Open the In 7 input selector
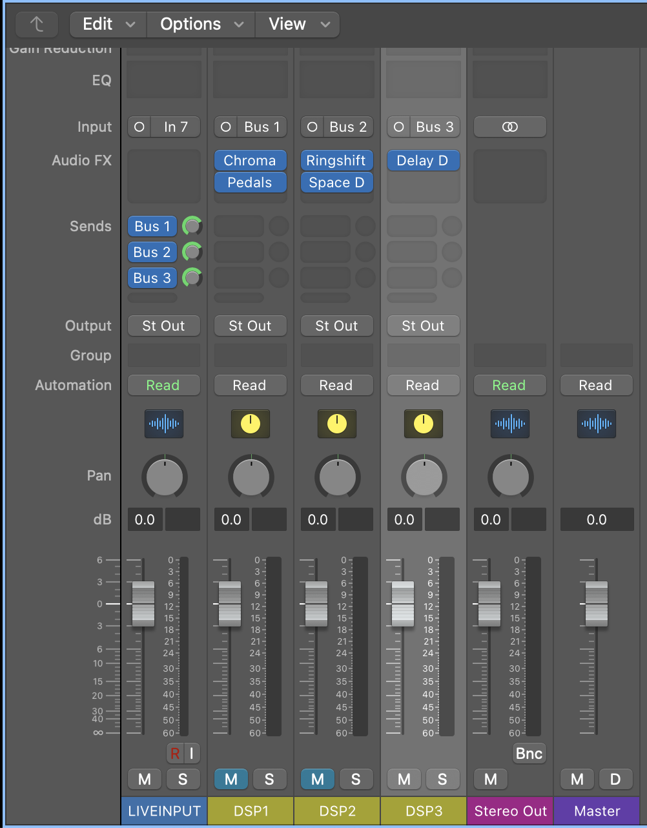Viewport: 647px width, 828px height. tap(174, 127)
